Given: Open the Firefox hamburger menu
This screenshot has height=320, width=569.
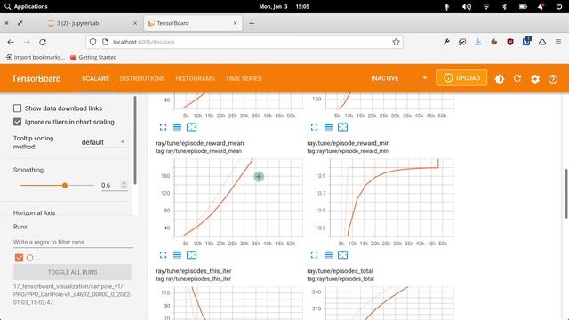Looking at the screenshot, I should [x=558, y=42].
